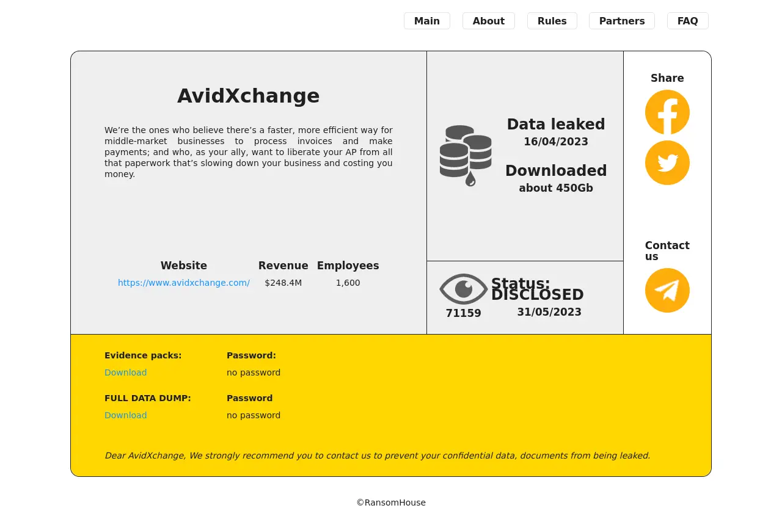Open the FAQ page
Image resolution: width=782 pixels, height=519 pixels.
(x=687, y=21)
